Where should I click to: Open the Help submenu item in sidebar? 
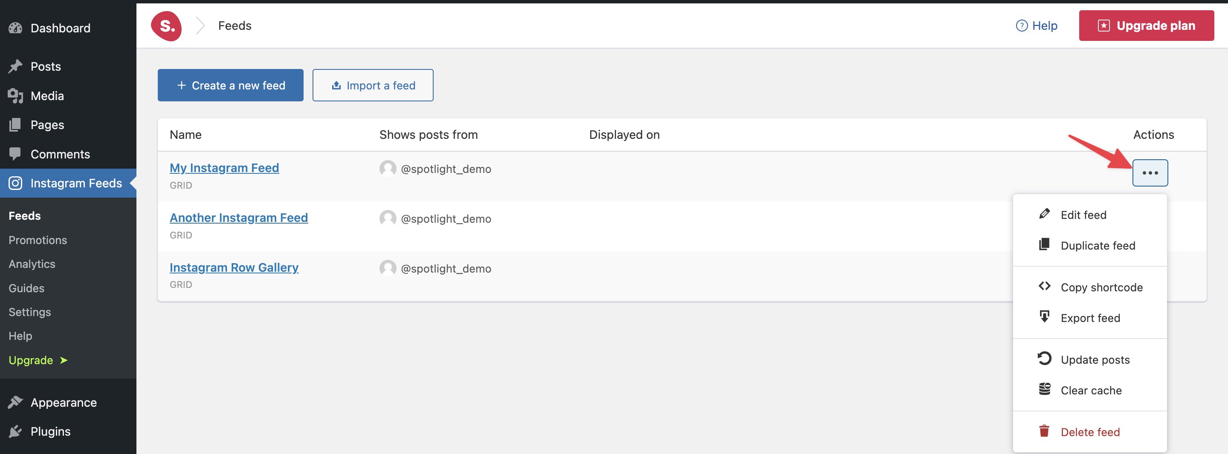click(20, 336)
